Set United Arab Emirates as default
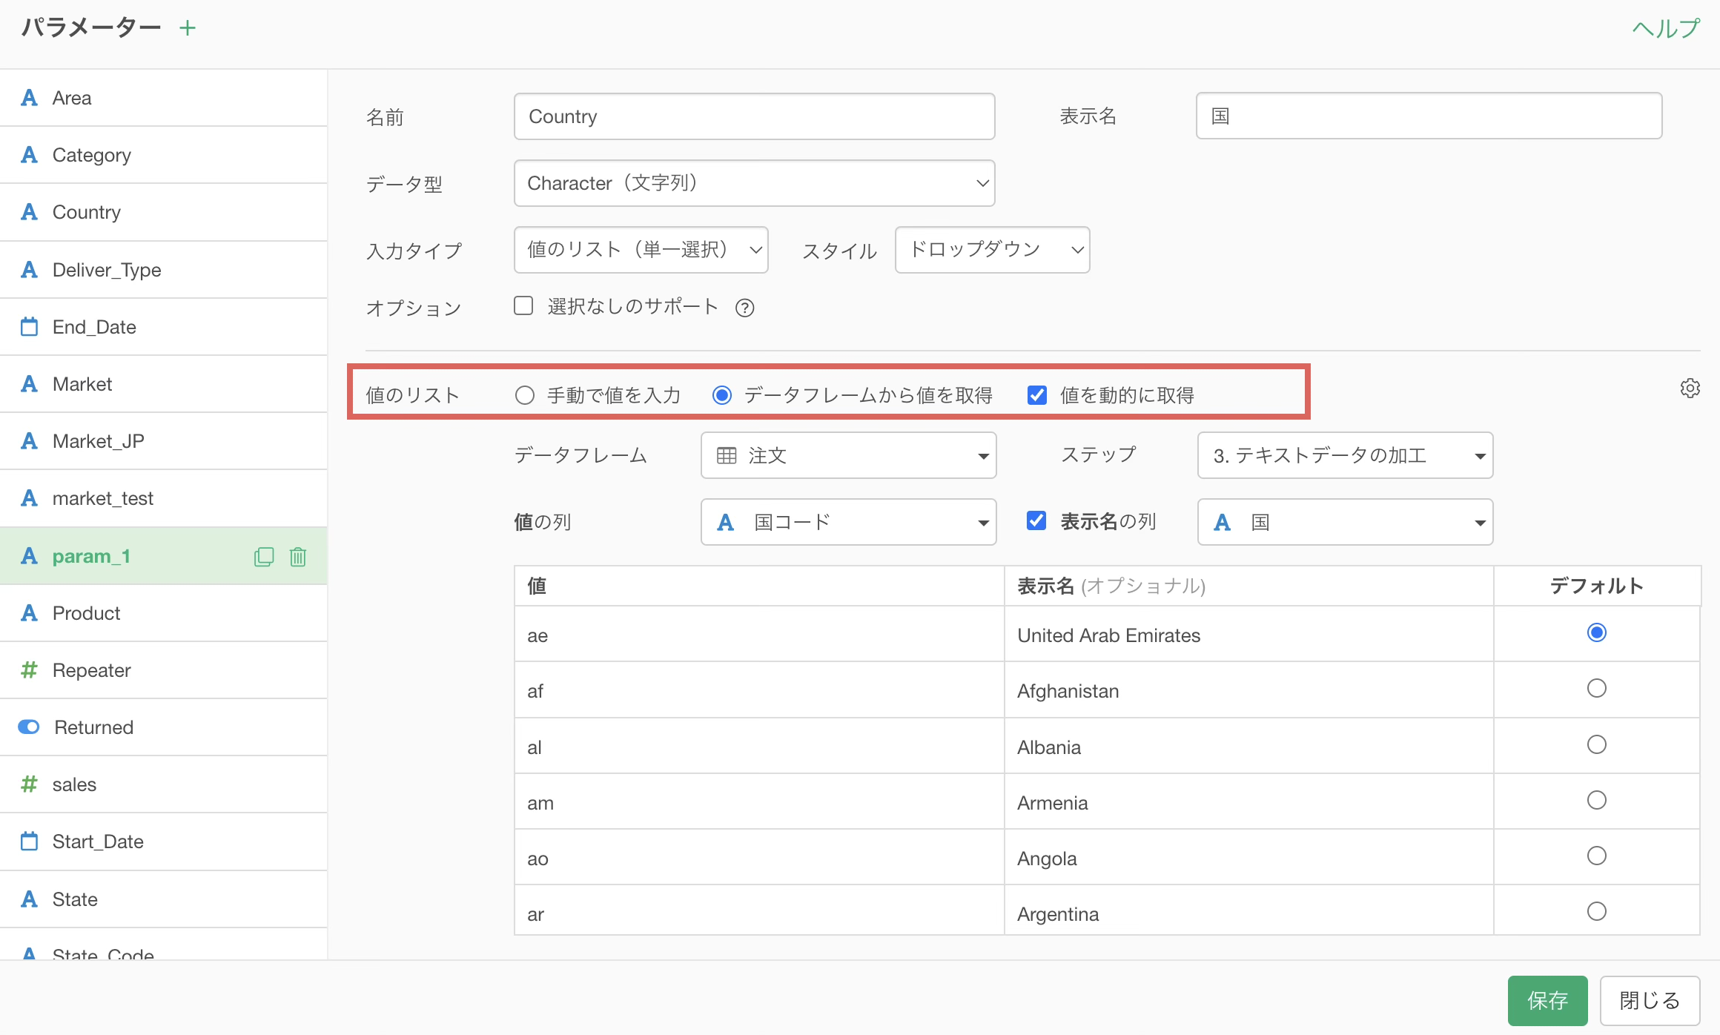Viewport: 1720px width, 1035px height. coord(1597,632)
